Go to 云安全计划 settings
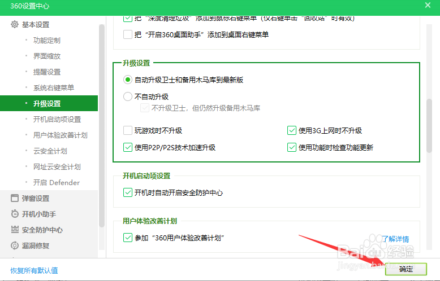Screen dimensions: 440x281 click(x=50, y=151)
